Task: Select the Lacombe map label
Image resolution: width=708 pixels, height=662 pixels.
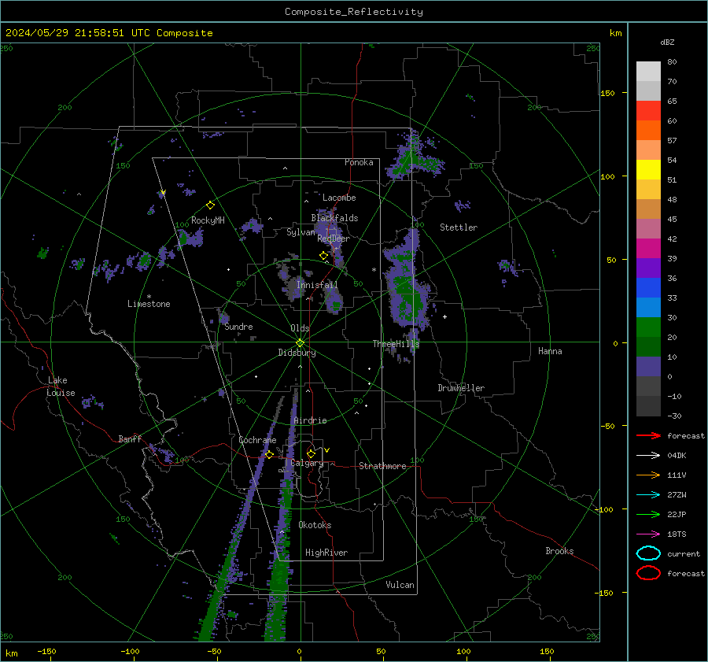Action: (x=339, y=198)
